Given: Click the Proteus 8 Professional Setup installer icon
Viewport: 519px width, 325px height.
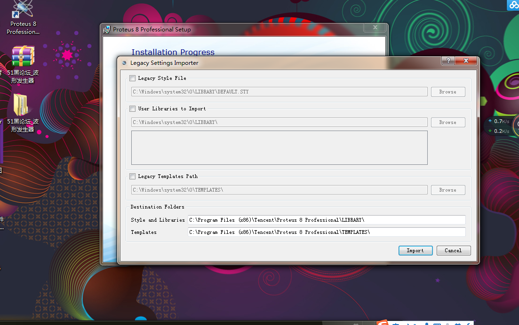Looking at the screenshot, I should [107, 30].
